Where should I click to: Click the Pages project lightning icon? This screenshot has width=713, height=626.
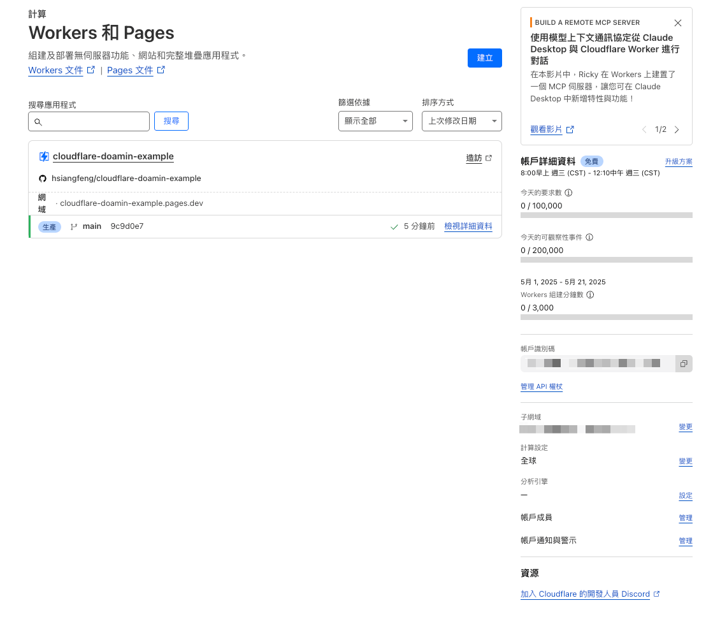coord(44,156)
